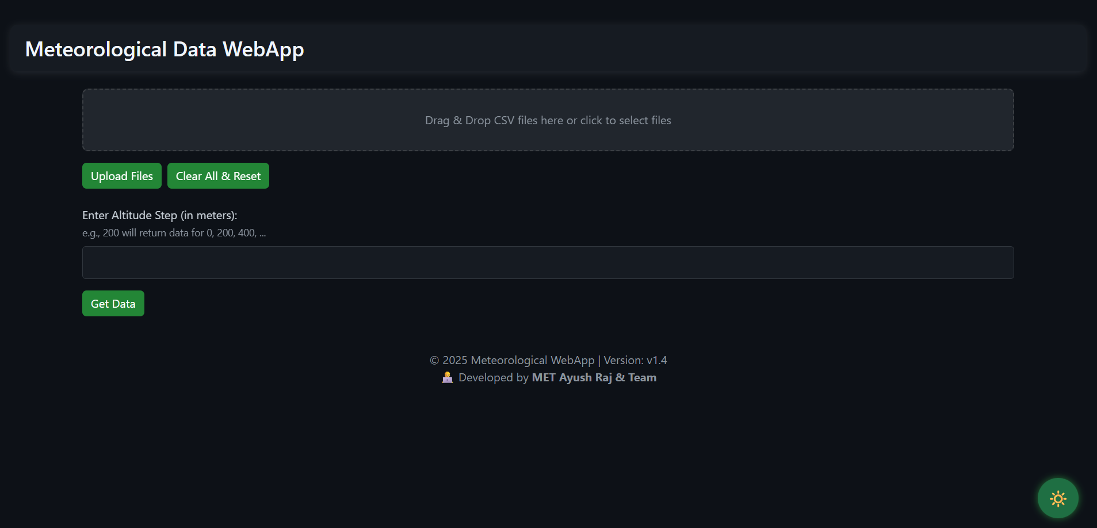Screen dimensions: 1097x528
Task: Click 'MET Ayush Raj & Team' credit
Action: click(x=594, y=378)
